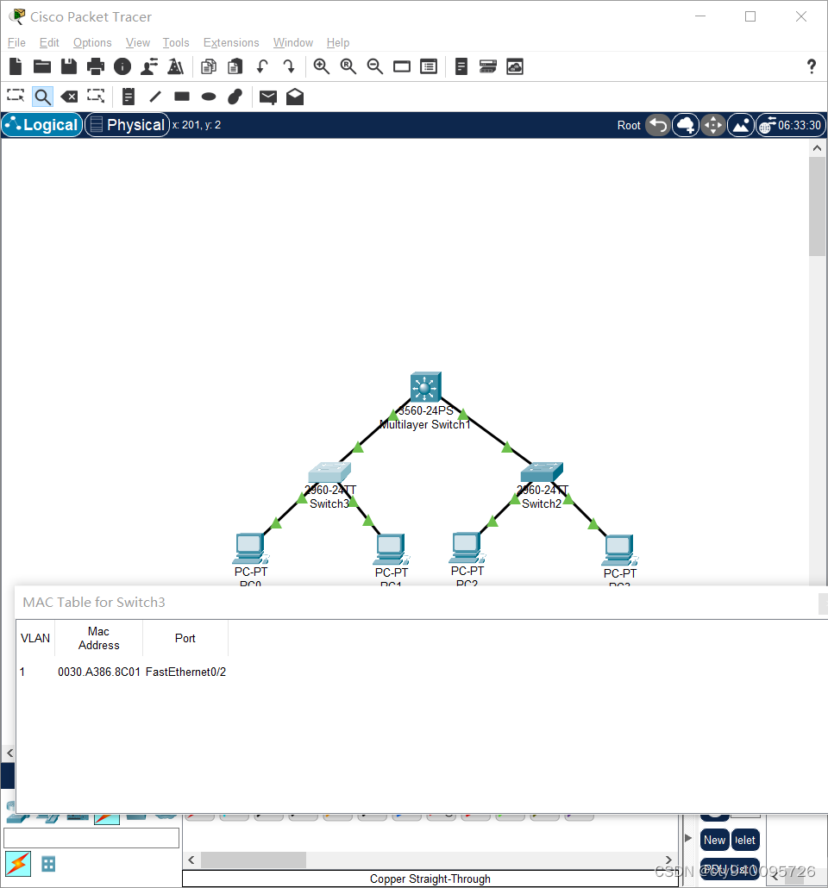Image resolution: width=828 pixels, height=888 pixels.
Task: Click the PC0 computer device
Action: pyautogui.click(x=250, y=548)
